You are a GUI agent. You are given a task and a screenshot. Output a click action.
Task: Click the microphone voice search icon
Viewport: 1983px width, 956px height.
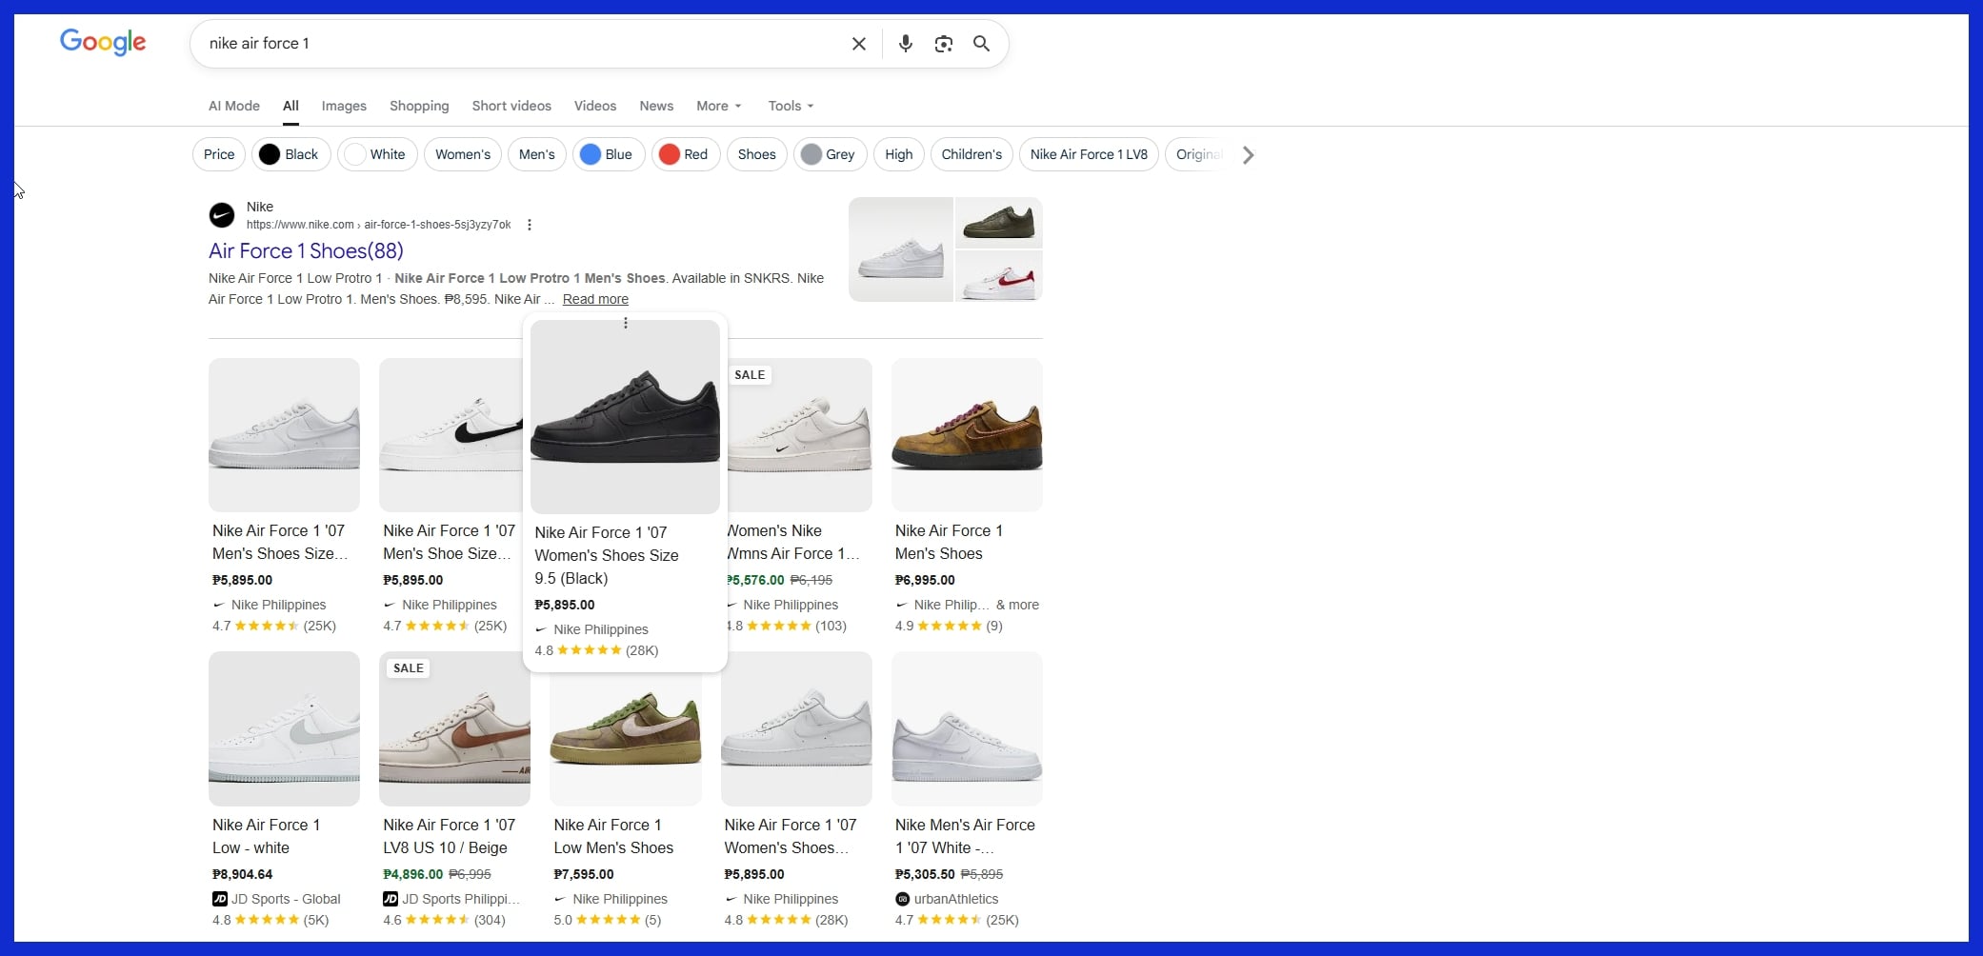905,44
